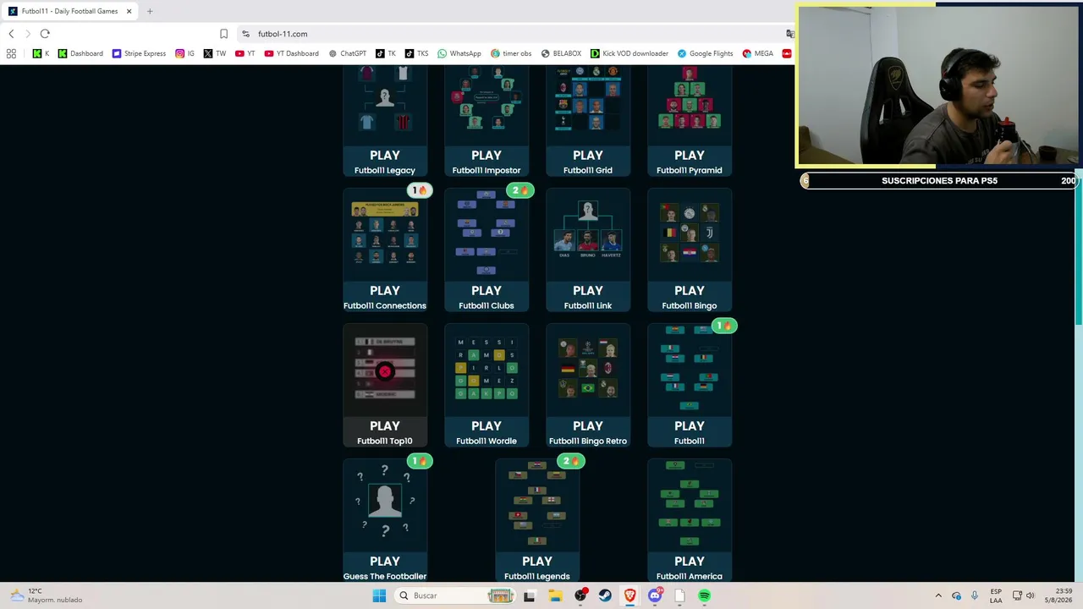Open the Kick 'K' bookmark

(41, 53)
